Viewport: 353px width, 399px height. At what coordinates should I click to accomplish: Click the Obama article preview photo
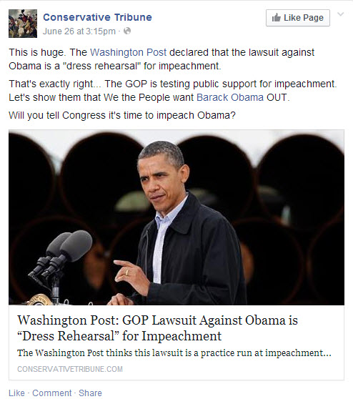tap(176, 217)
